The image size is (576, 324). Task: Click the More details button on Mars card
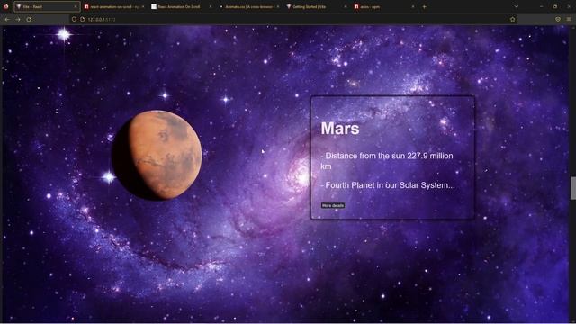333,205
